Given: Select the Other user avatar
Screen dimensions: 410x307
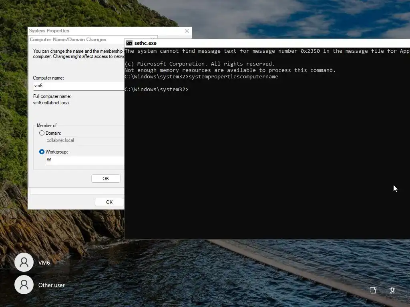Looking at the screenshot, I should pos(24,285).
